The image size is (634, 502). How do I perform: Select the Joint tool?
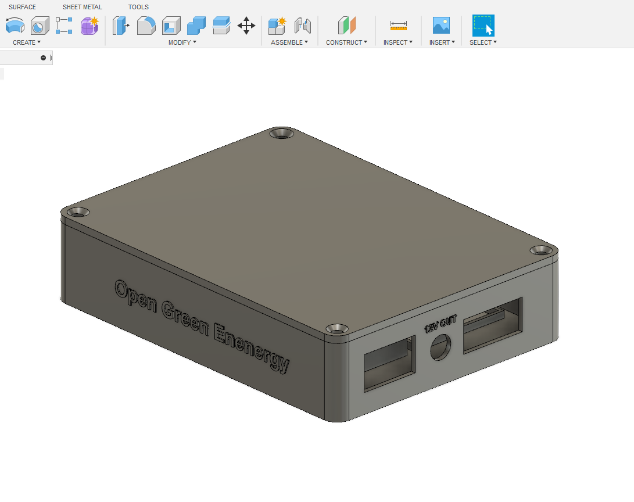click(301, 26)
